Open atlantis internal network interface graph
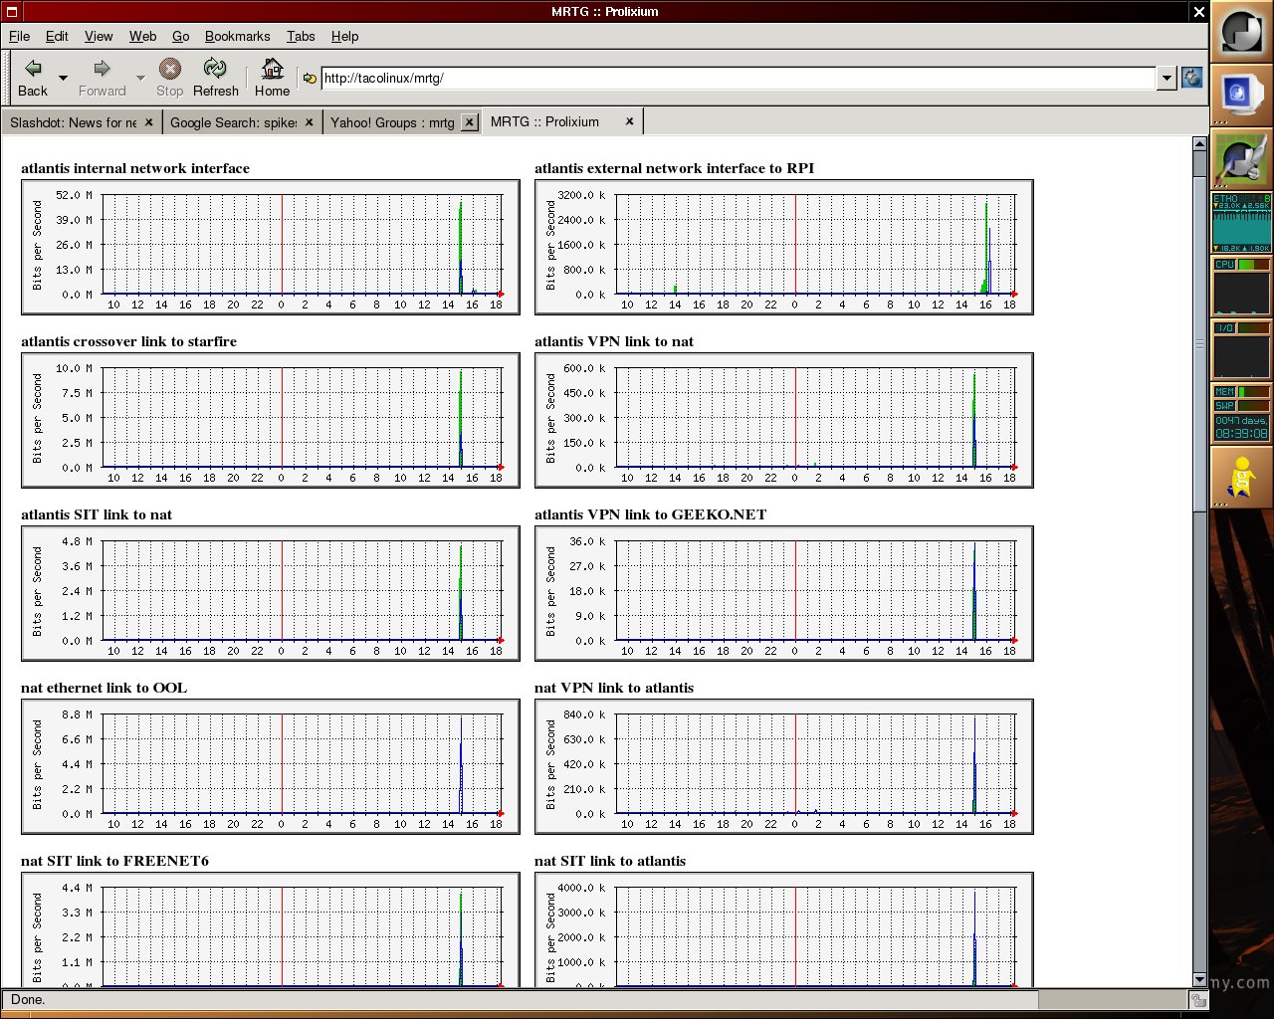The width and height of the screenshot is (1274, 1019). (x=271, y=247)
